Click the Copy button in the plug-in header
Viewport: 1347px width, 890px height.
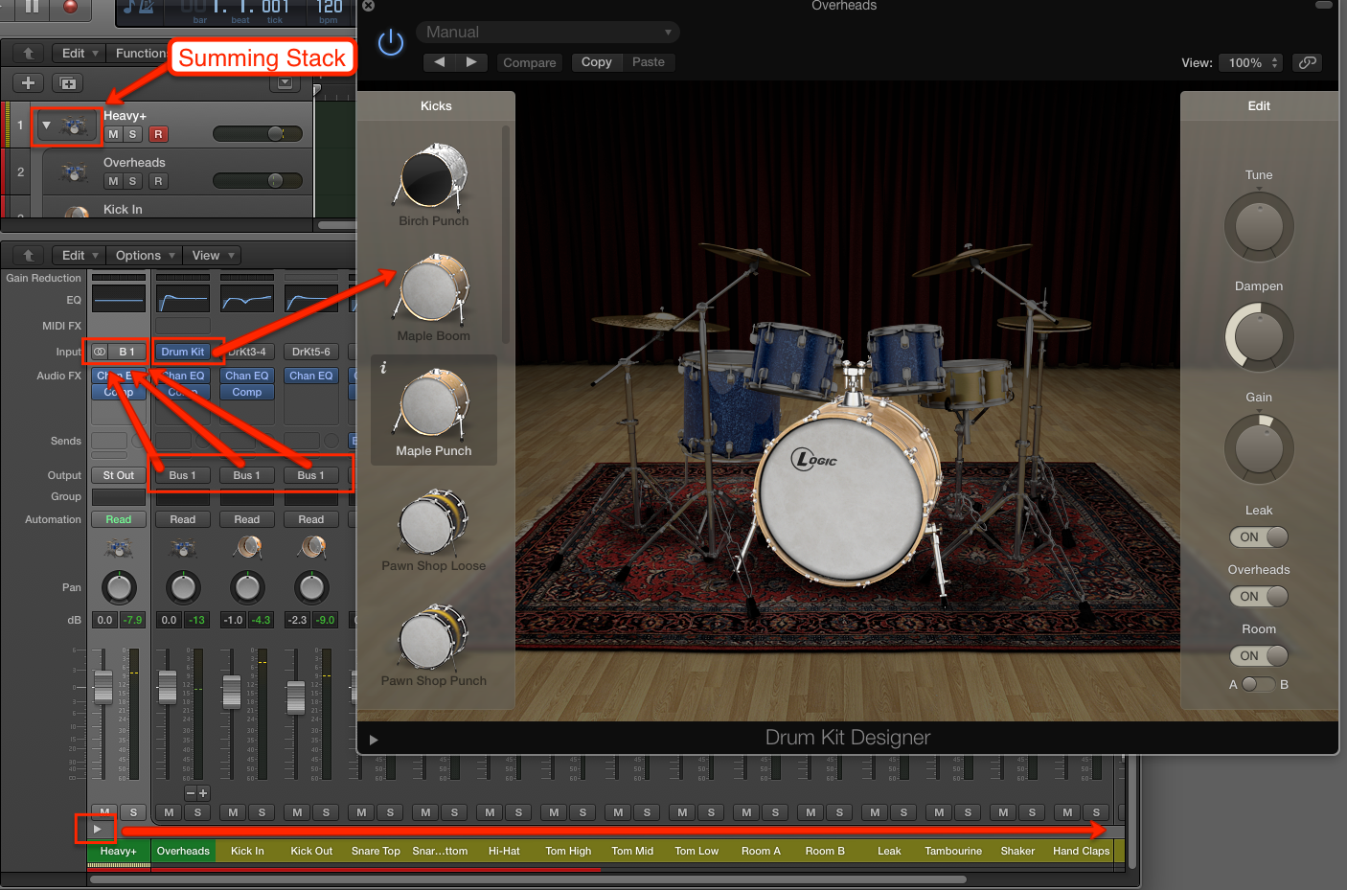[596, 62]
